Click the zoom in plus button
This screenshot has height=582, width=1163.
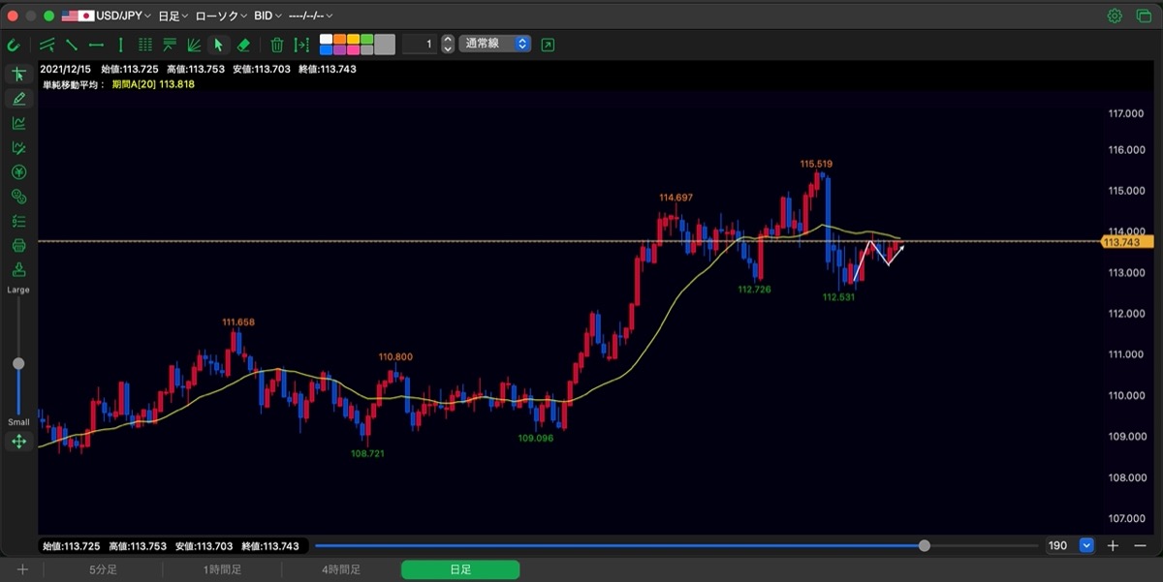[x=1114, y=546]
